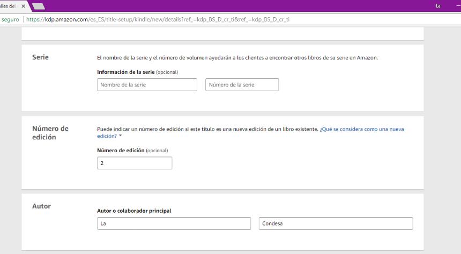
Task: Click the 'Número de edición' section heading
Action: coord(50,132)
